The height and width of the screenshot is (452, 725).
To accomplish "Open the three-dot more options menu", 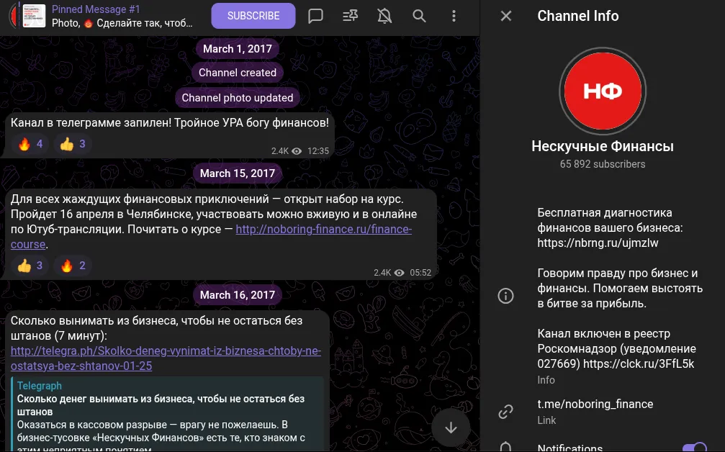I will click(454, 16).
